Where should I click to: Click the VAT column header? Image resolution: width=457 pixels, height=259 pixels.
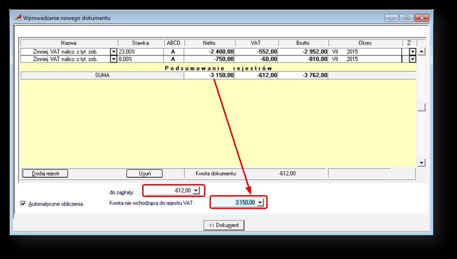256,43
